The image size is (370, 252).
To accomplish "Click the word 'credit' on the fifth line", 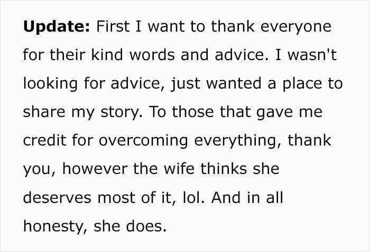I will [x=44, y=140].
